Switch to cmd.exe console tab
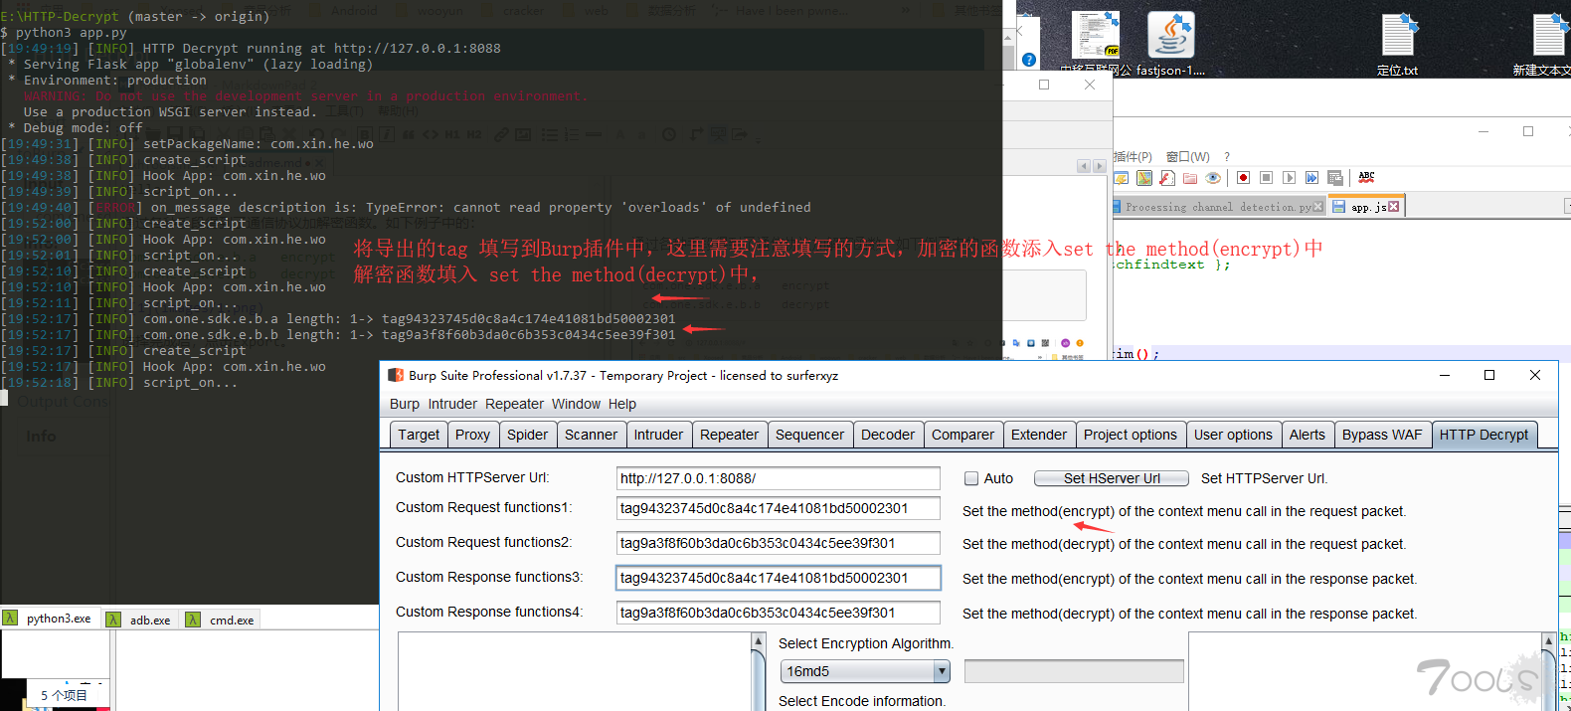This screenshot has width=1571, height=711. 221,620
